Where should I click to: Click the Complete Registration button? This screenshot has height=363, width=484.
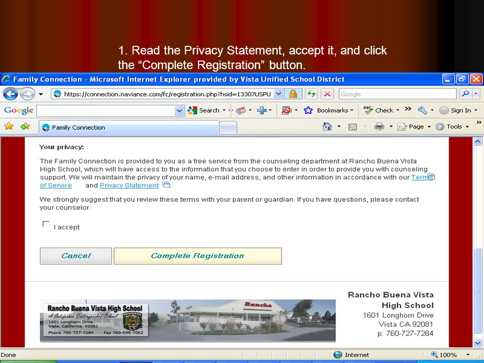[198, 256]
